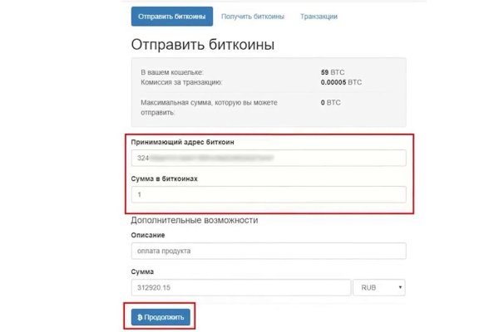Image resolution: width=499 pixels, height=332 pixels.
Task: Click the Описание field containing оплата продукта
Action: point(268,251)
